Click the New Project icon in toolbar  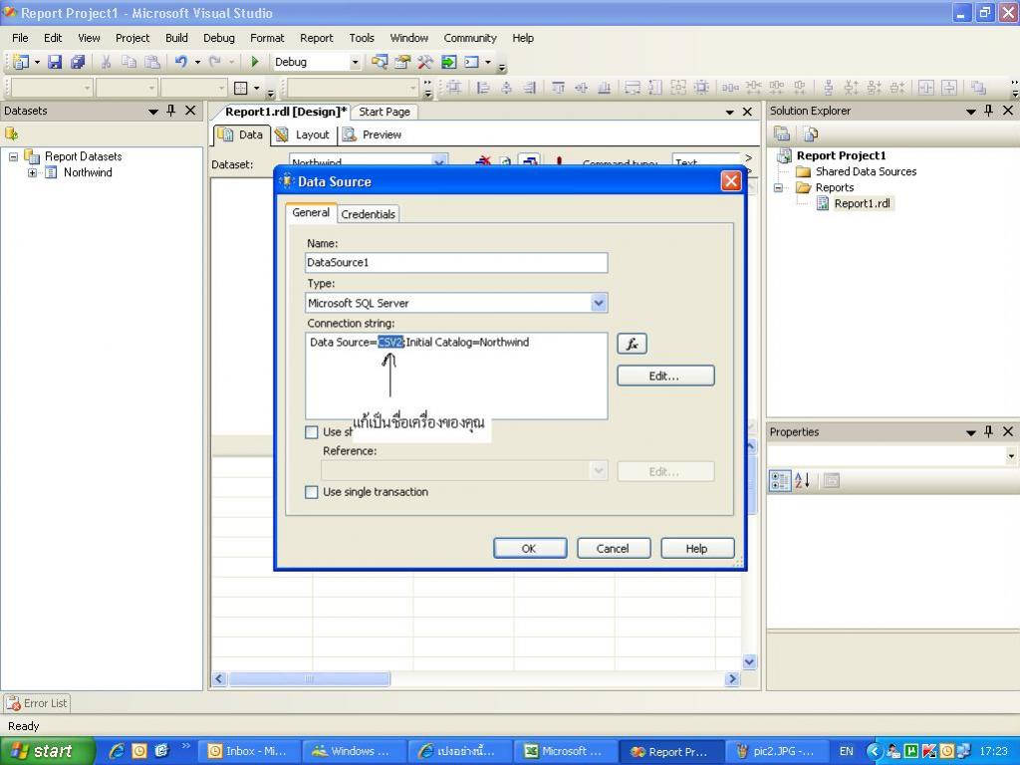[20, 62]
